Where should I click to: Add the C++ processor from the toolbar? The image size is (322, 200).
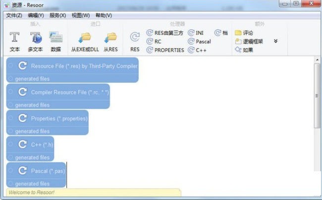tap(197, 50)
